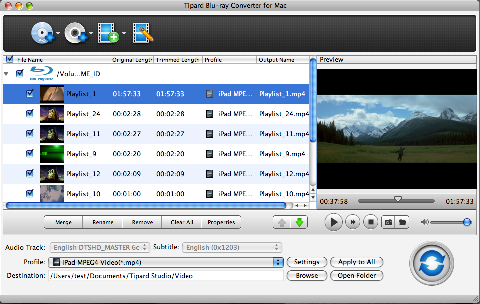Open the Subtitle dropdown

[232, 247]
